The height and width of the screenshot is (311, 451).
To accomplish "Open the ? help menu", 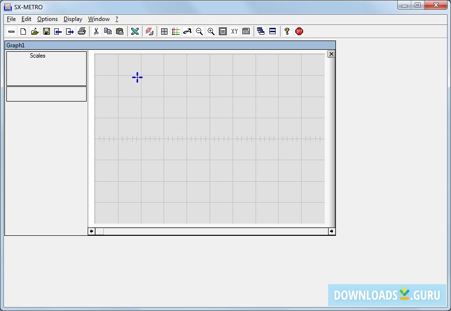I will click(117, 19).
